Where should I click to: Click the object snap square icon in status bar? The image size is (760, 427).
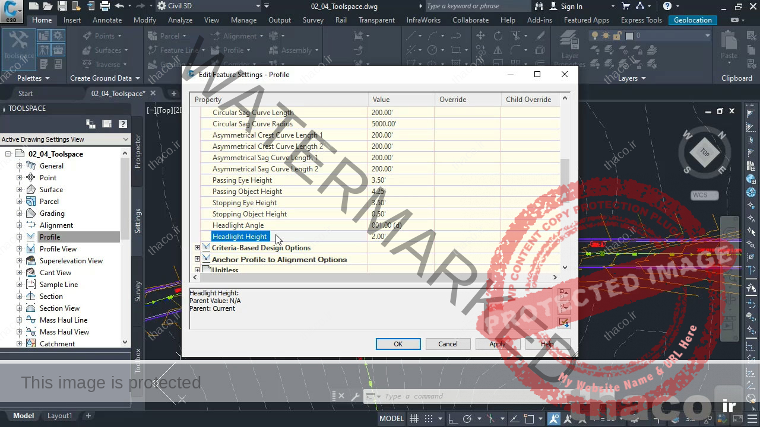tap(528, 418)
